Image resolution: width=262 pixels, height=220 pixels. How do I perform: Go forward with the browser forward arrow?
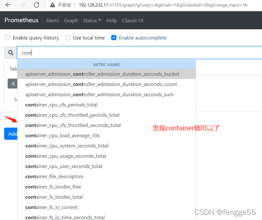point(22,5)
